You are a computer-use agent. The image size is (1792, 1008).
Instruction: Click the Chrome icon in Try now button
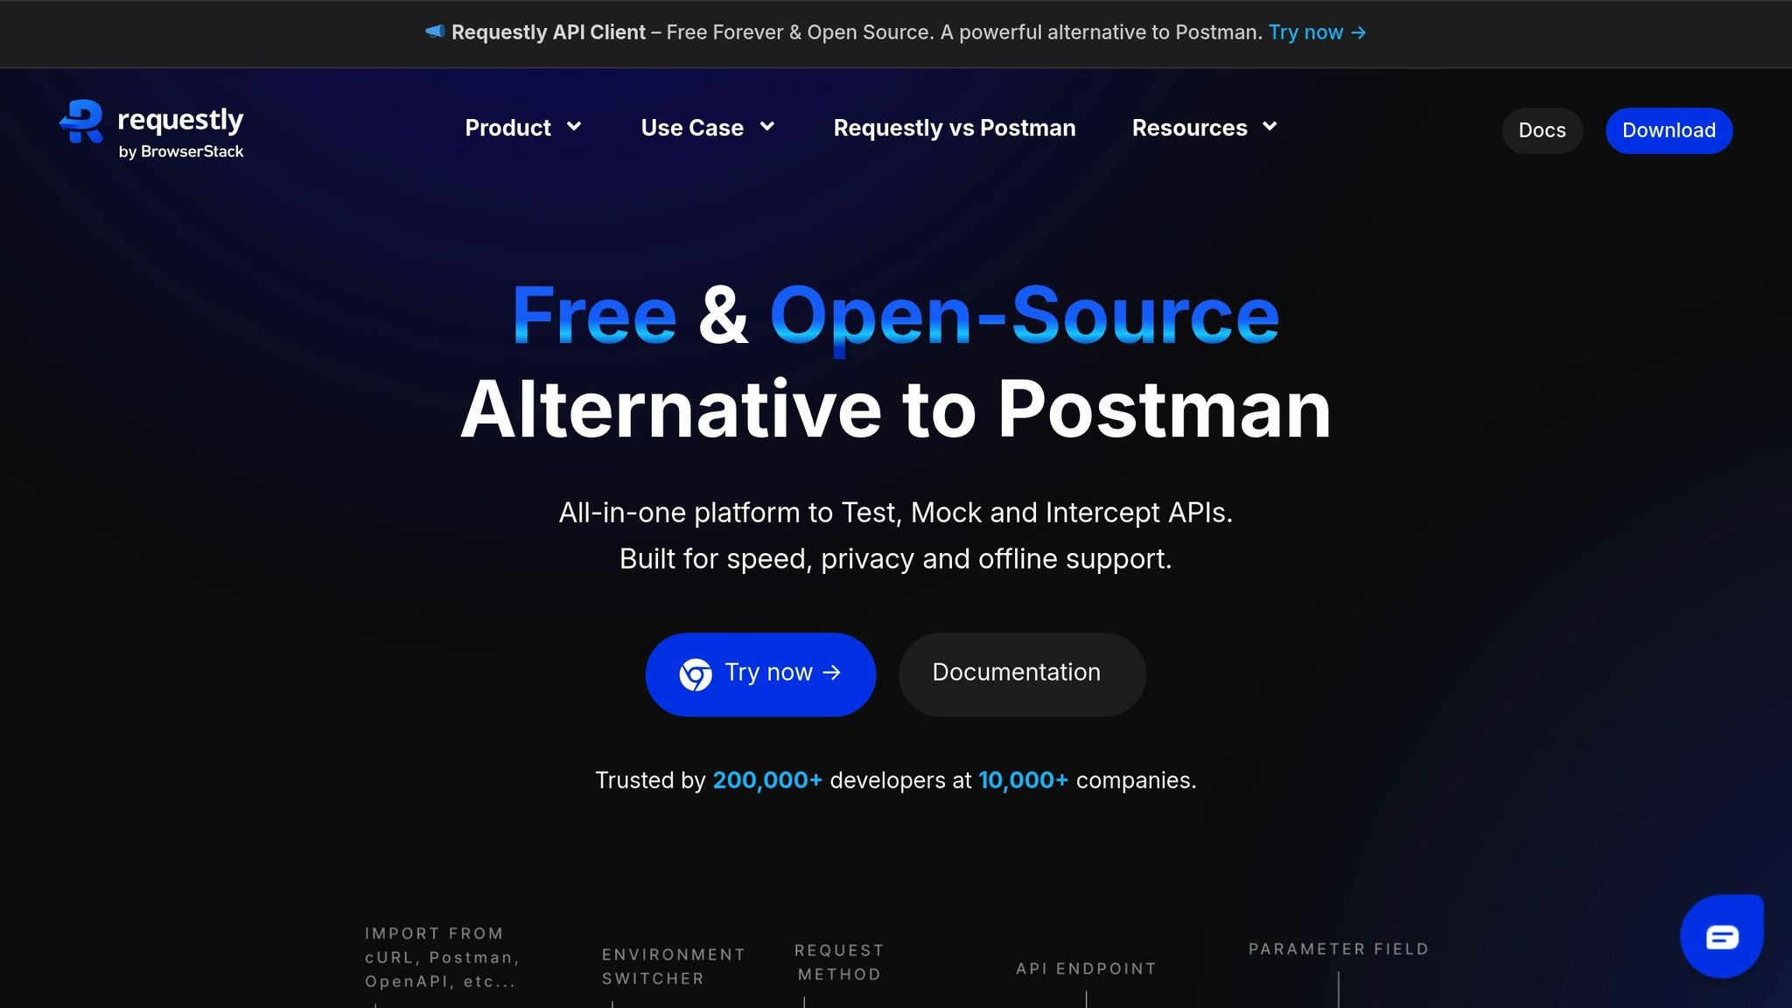tap(696, 675)
